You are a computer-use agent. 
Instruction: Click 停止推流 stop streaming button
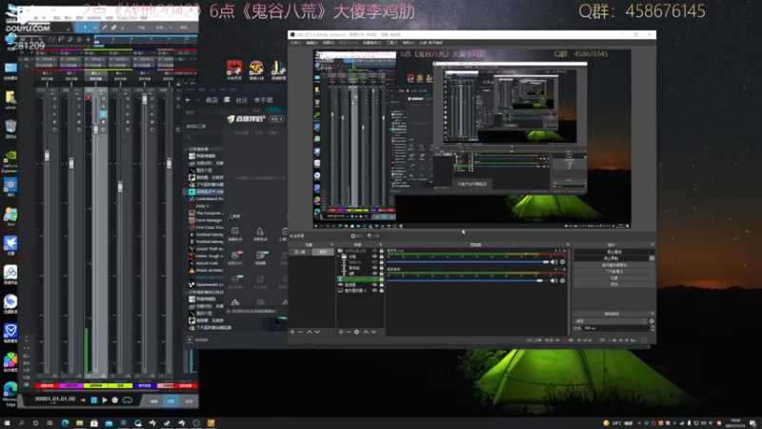coord(613,252)
